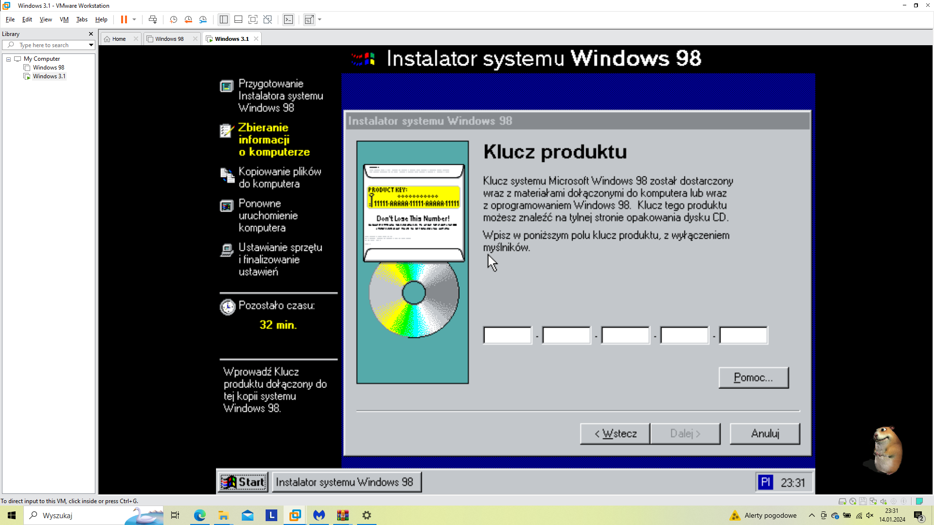Suspend the virtual machine

point(125,19)
